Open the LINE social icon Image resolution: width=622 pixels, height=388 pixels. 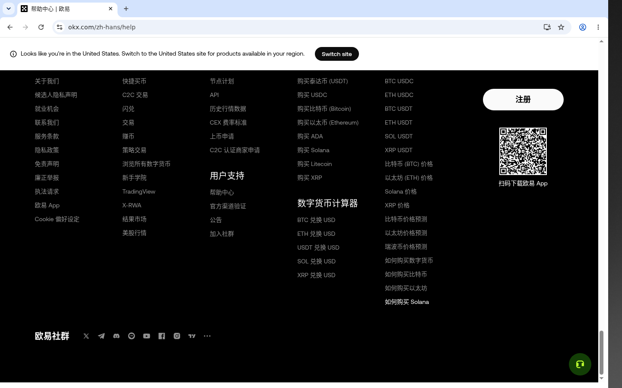tap(132, 336)
